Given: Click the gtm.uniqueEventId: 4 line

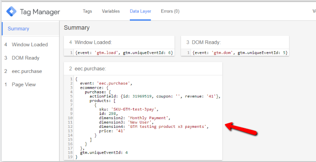Looking at the screenshot, I should pyautogui.click(x=104, y=152).
